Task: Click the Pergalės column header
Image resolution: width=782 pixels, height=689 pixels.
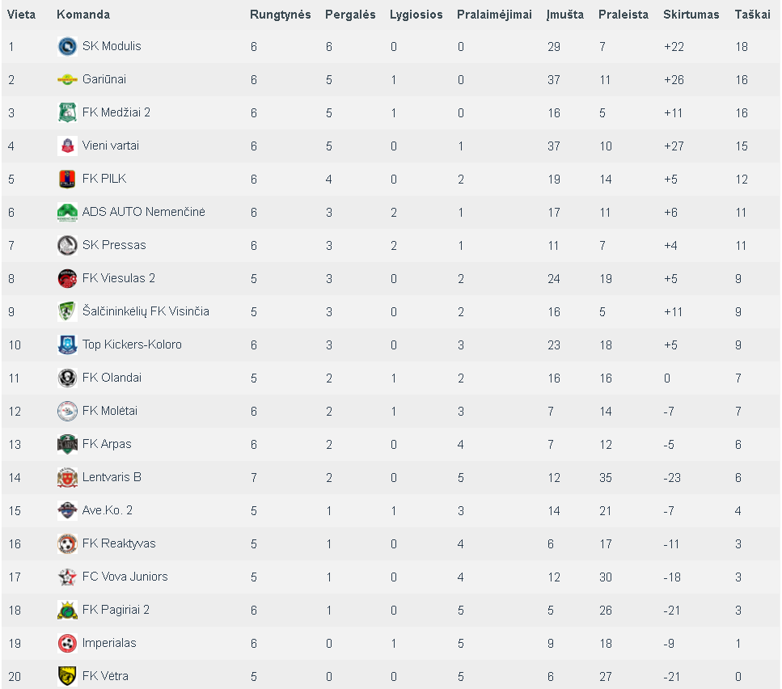Action: pos(350,15)
